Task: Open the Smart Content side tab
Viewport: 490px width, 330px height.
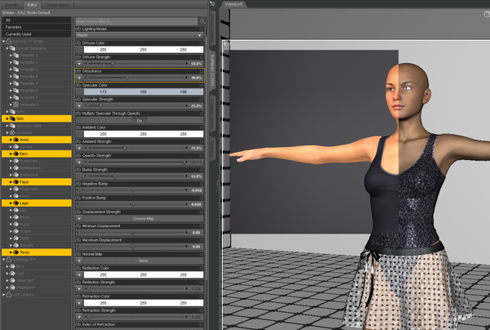Action: [x=212, y=28]
